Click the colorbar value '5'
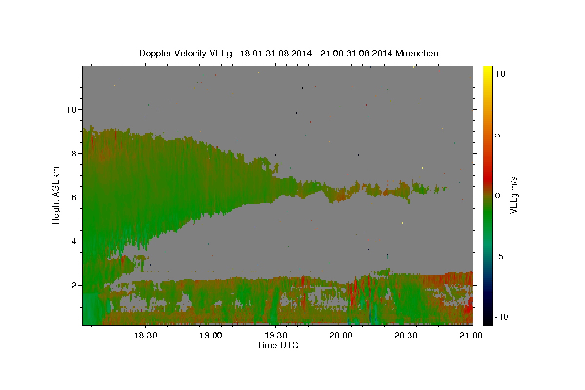 point(497,135)
